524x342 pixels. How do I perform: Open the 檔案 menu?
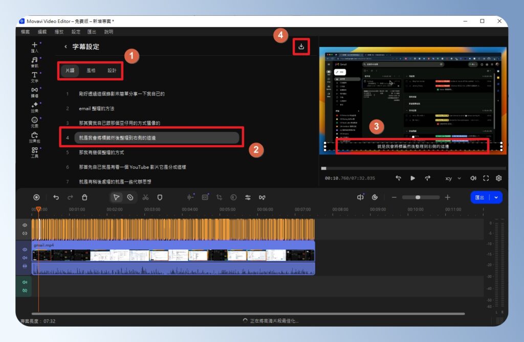25,32
